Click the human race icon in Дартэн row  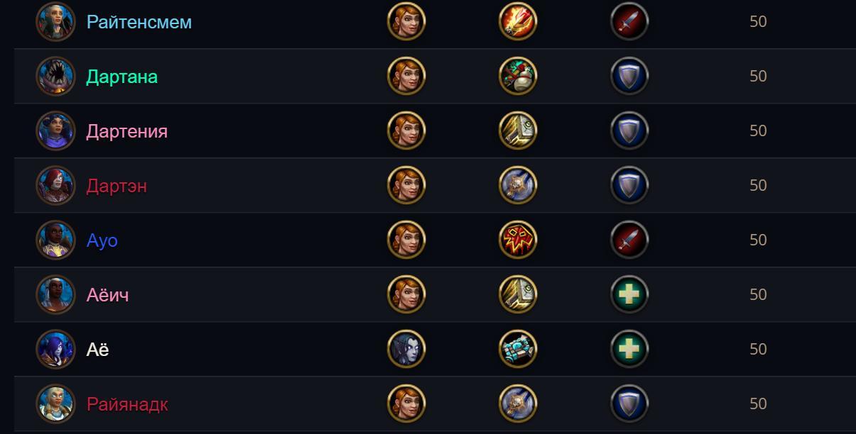[x=406, y=185]
